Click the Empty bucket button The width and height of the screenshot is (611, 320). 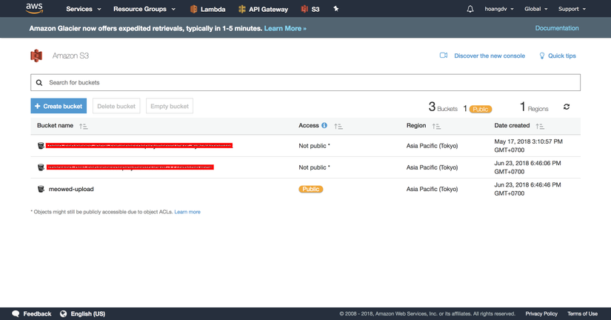coord(170,106)
